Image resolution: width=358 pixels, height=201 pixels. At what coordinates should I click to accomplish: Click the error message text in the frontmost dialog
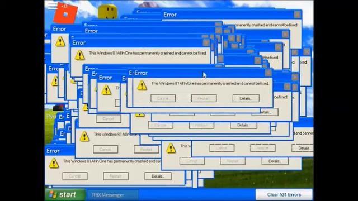click(210, 83)
